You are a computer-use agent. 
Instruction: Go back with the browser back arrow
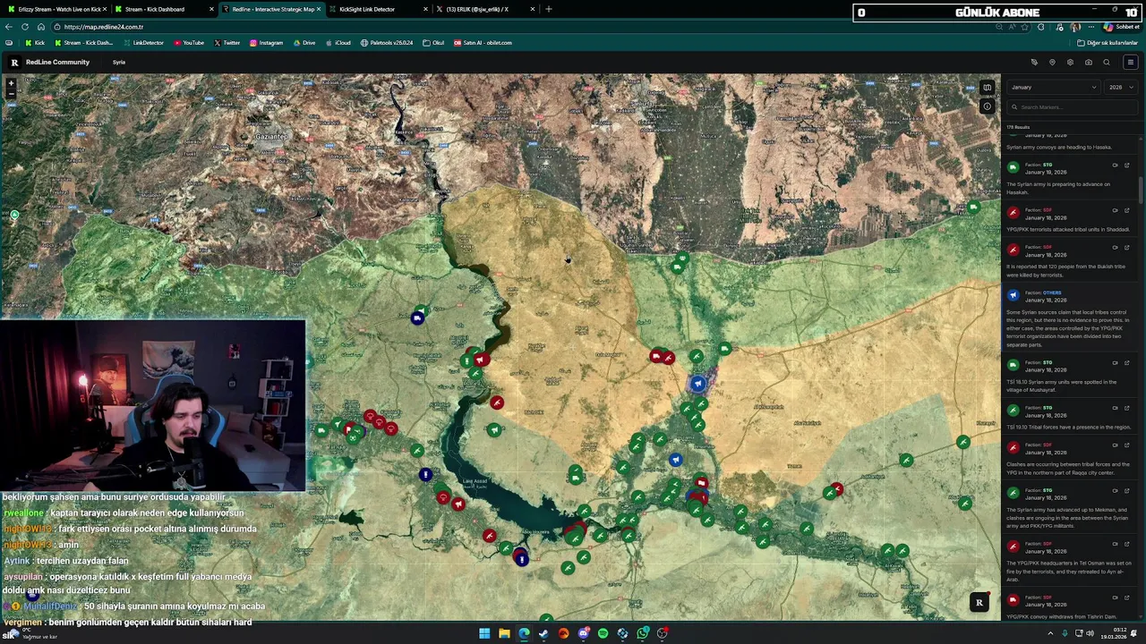(x=9, y=27)
